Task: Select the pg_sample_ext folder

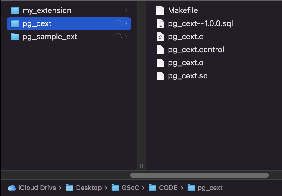Action: coord(50,37)
